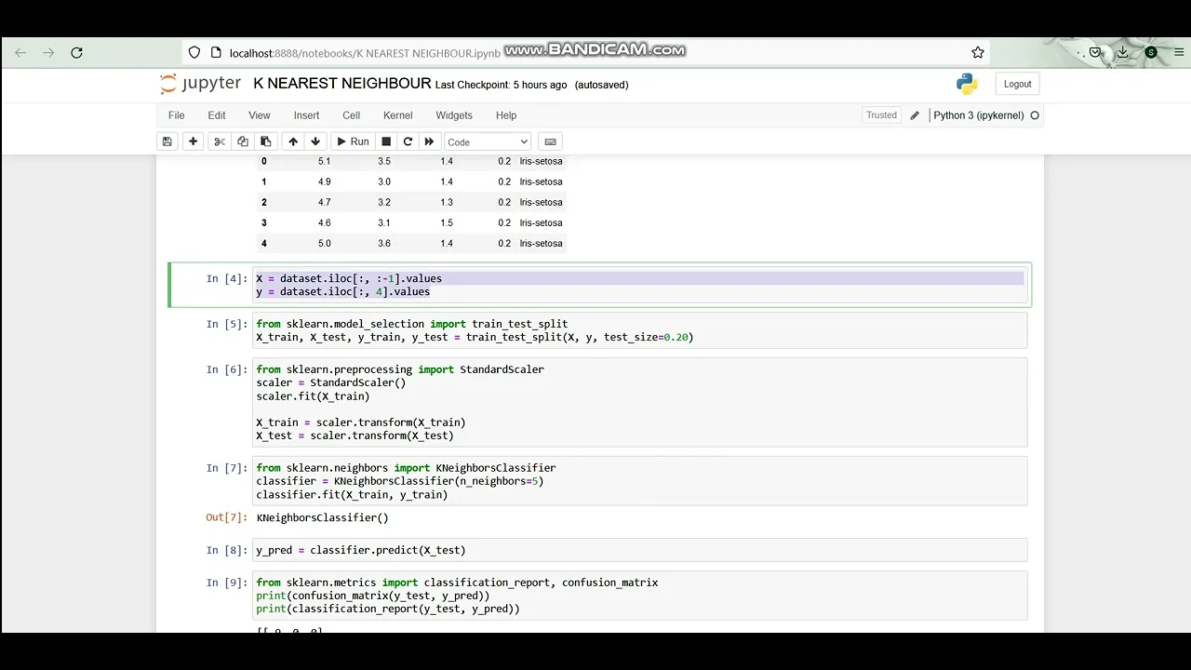This screenshot has height=670, width=1191.
Task: Open the browser account avatar
Action: point(1151,53)
